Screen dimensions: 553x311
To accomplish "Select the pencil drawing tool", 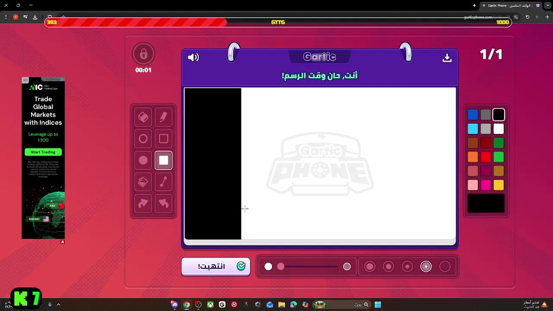I will coord(163,117).
